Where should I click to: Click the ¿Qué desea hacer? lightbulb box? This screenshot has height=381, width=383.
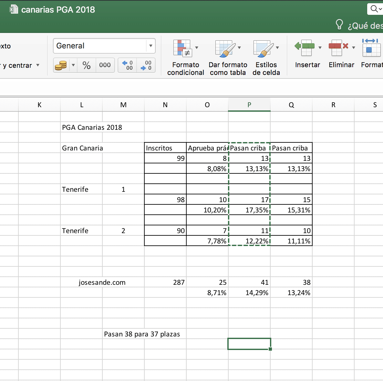click(x=359, y=25)
